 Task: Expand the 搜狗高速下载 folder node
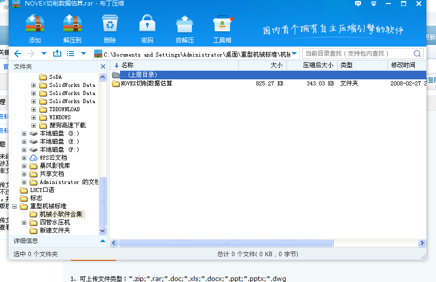click(x=33, y=125)
